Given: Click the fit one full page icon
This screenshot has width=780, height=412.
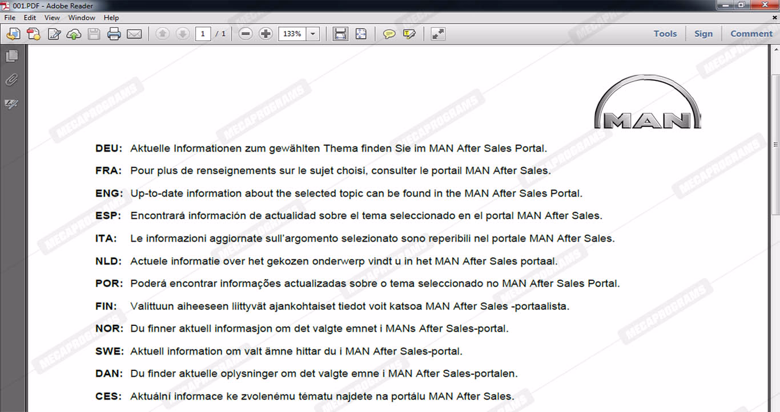Looking at the screenshot, I should tap(361, 34).
